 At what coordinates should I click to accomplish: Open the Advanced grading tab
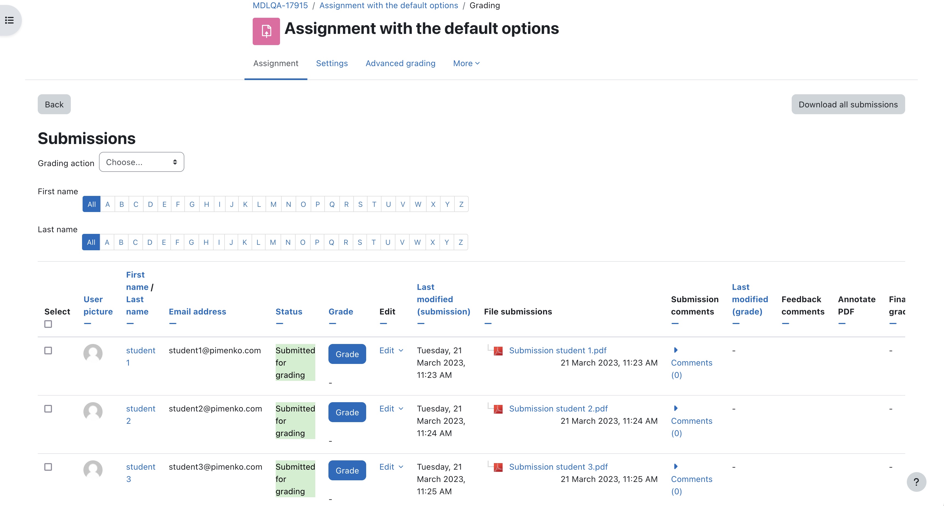[x=400, y=63]
